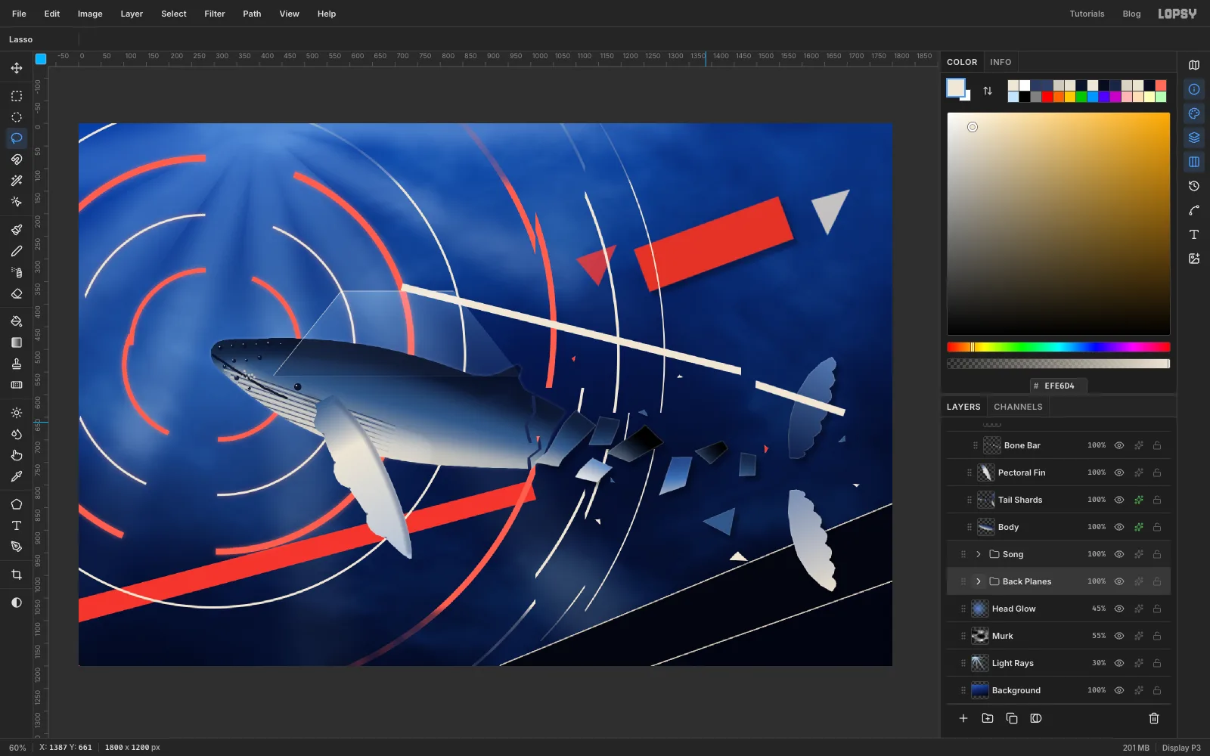Select the Magic Wand tool
Image resolution: width=1210 pixels, height=756 pixels.
click(x=17, y=181)
